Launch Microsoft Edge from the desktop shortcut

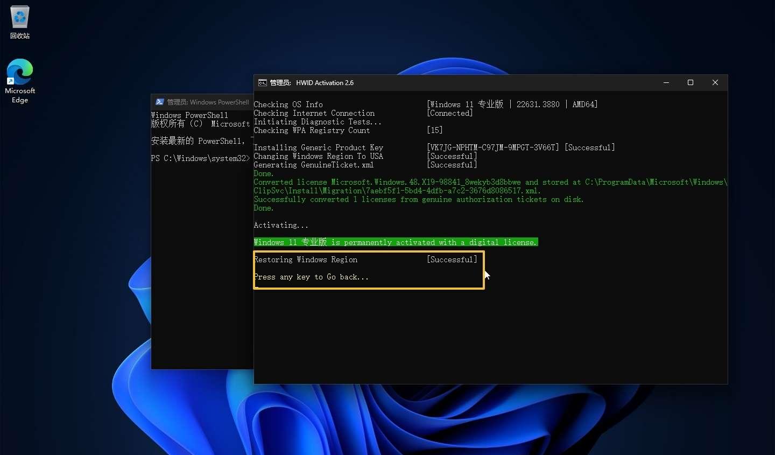(20, 81)
